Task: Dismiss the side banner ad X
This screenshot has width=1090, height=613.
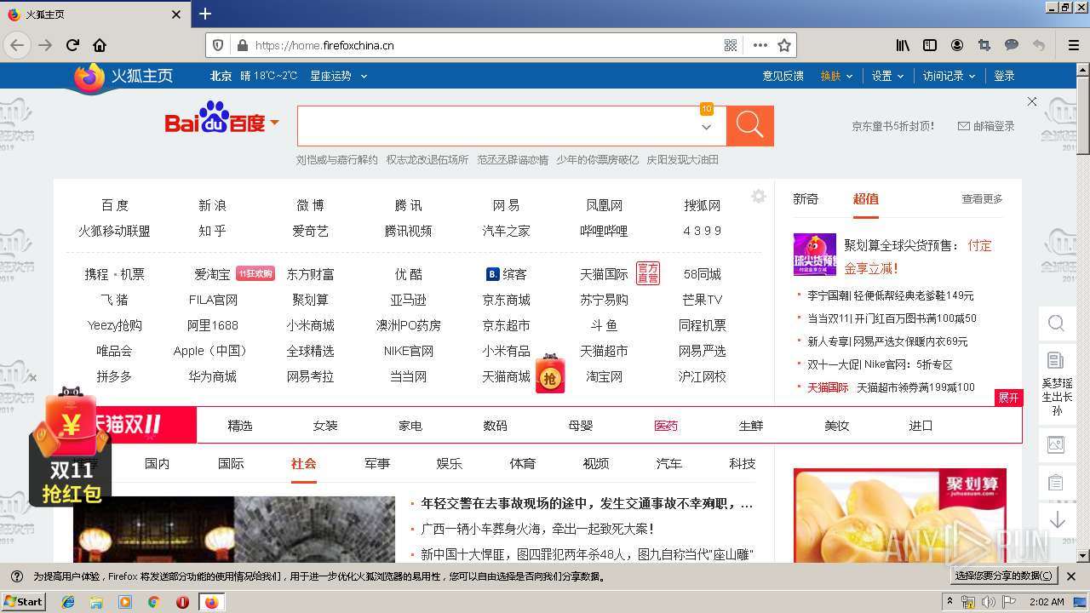Action: (1032, 101)
